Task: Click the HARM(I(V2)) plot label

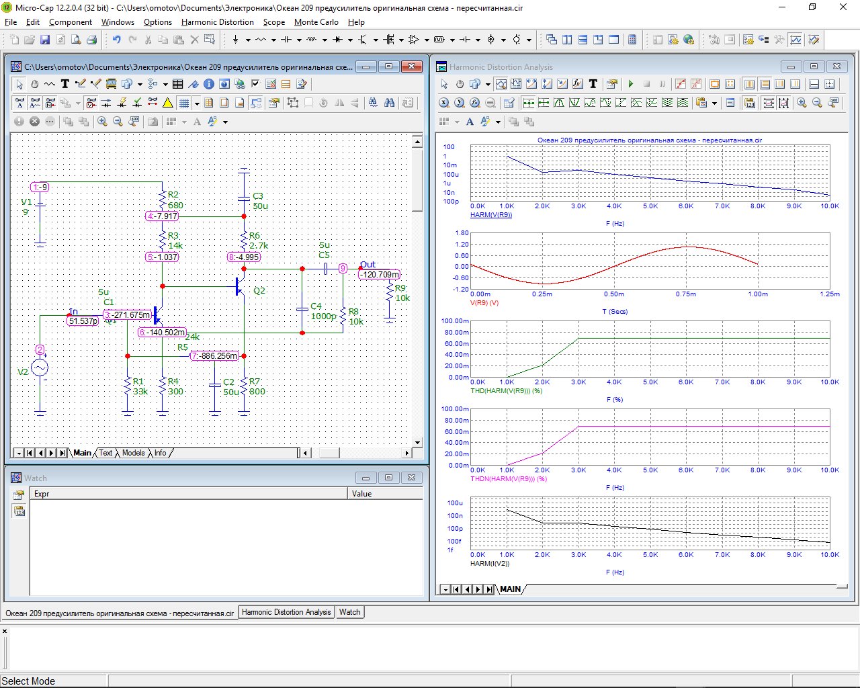Action: (490, 563)
